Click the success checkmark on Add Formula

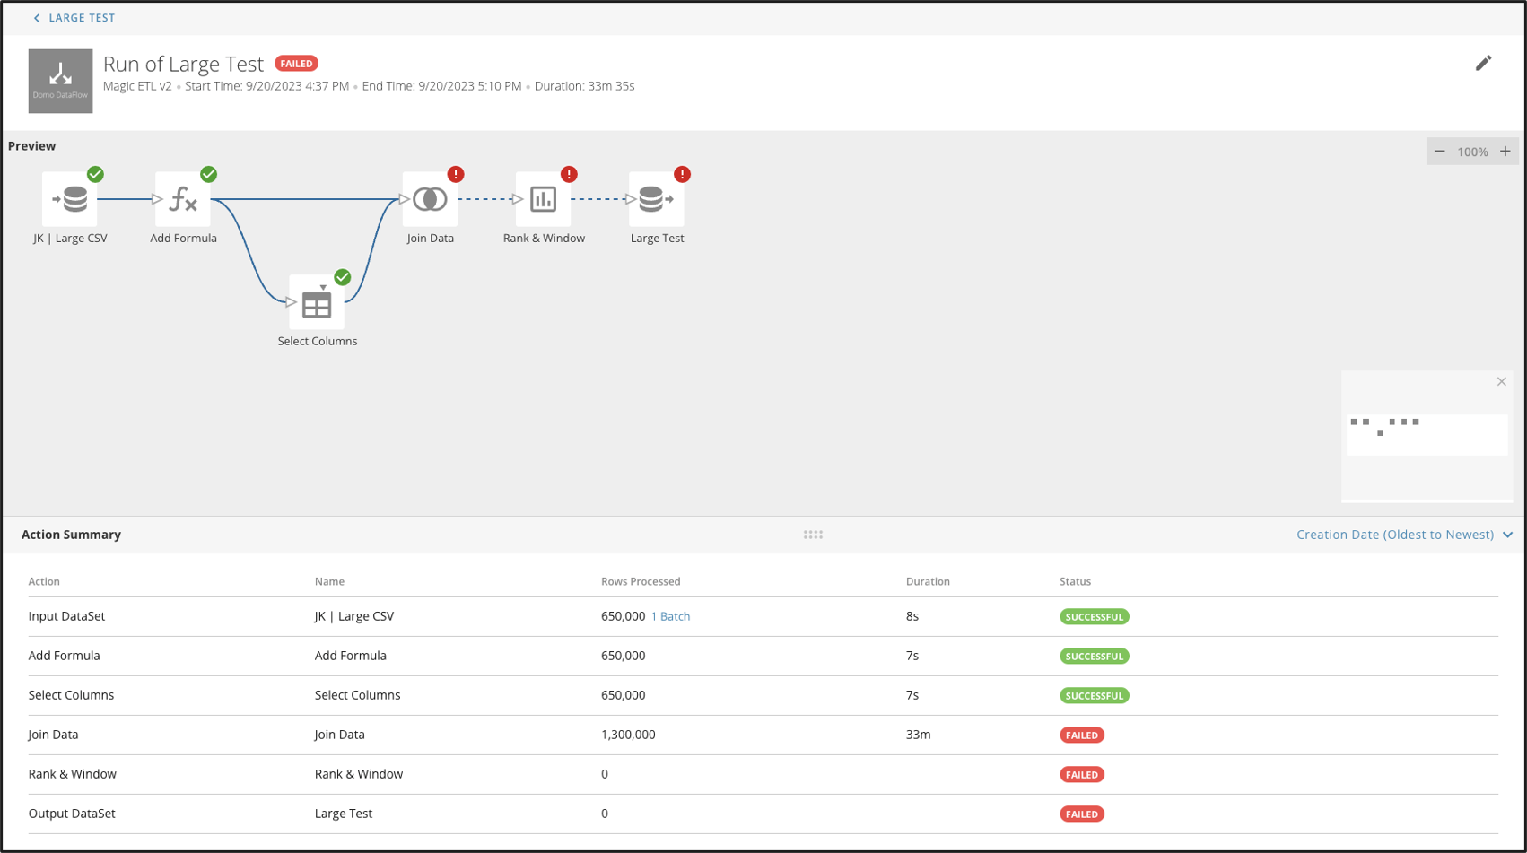209,174
